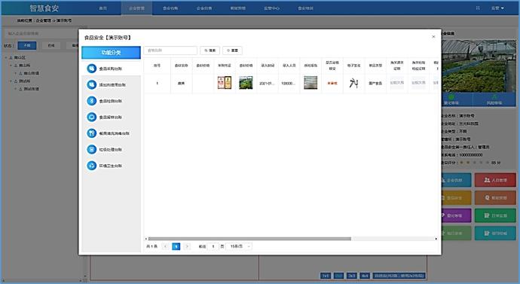Image resolution: width=520 pixels, height=284 pixels.
Task: Open the purchase certificates thumbnail
Action: [x=225, y=83]
